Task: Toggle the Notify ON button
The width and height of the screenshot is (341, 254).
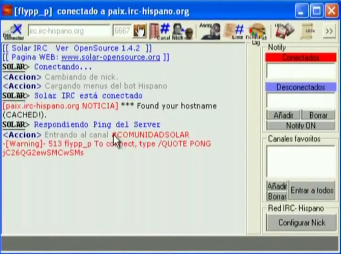Action: pos(301,126)
